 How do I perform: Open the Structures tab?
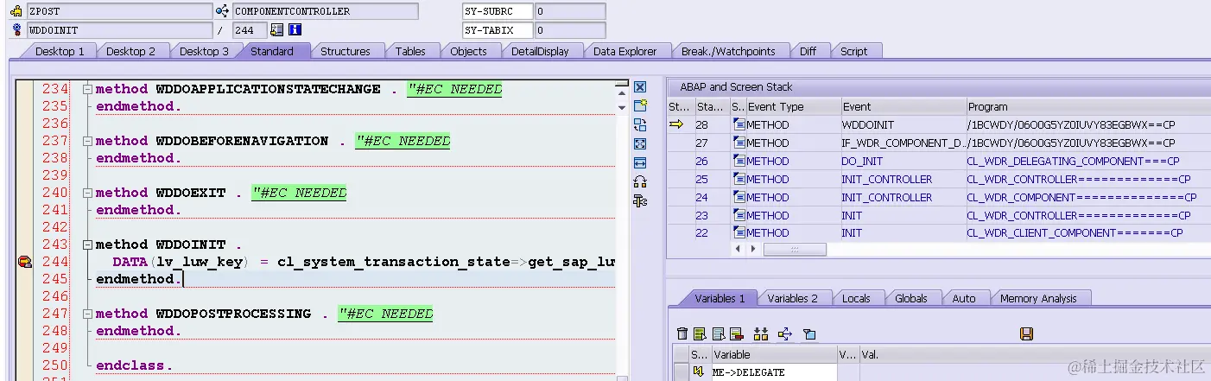point(346,51)
